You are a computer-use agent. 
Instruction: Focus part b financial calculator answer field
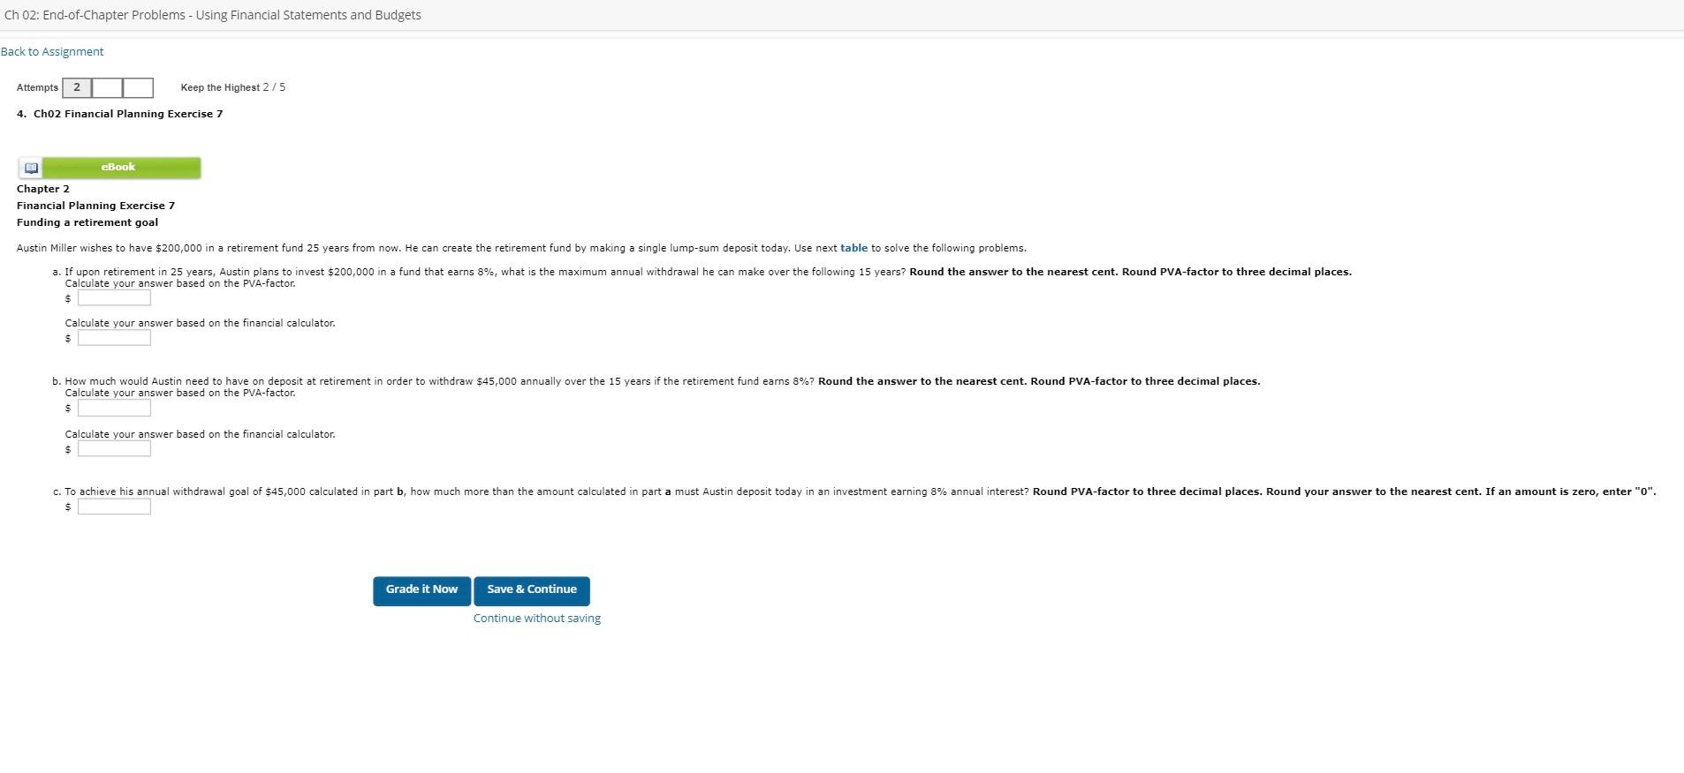pos(114,449)
